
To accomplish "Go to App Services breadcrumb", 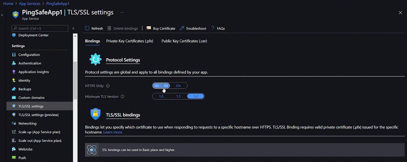I will pos(30,4).
